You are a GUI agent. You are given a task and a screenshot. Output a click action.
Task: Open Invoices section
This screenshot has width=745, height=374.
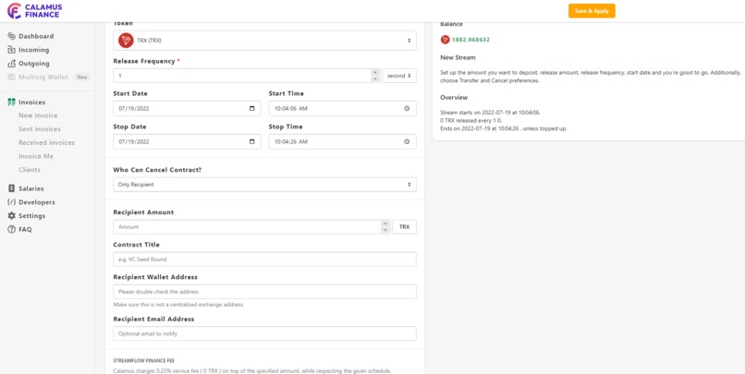click(31, 103)
